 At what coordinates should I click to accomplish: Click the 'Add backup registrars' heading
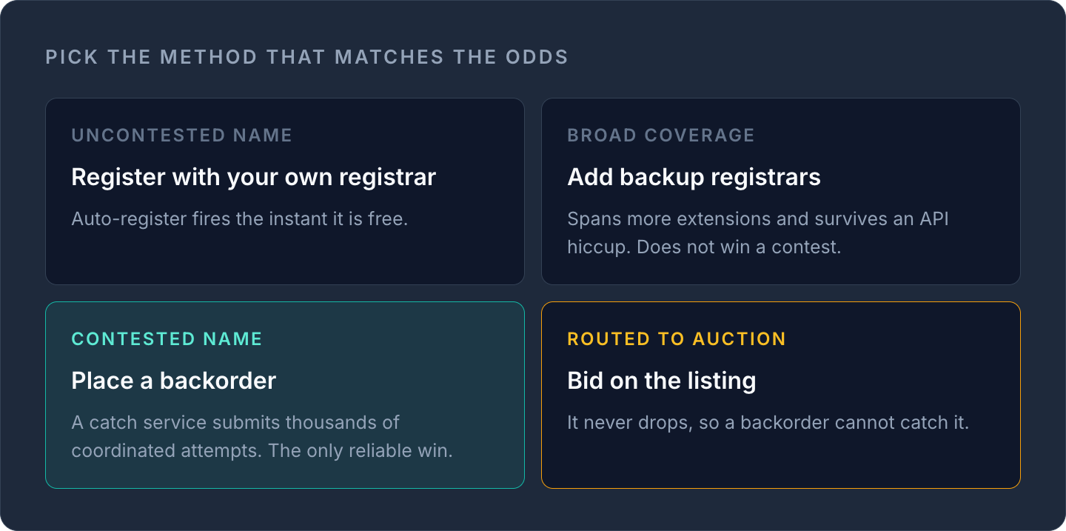pyautogui.click(x=694, y=177)
